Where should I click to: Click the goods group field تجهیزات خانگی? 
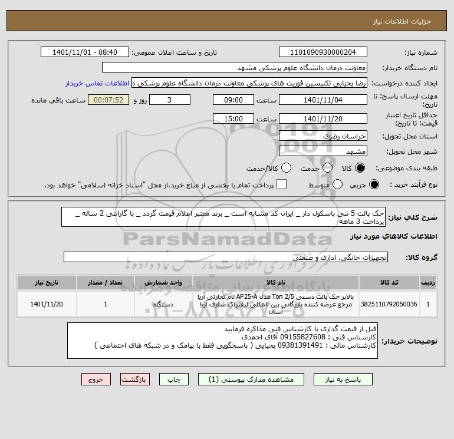(226, 257)
